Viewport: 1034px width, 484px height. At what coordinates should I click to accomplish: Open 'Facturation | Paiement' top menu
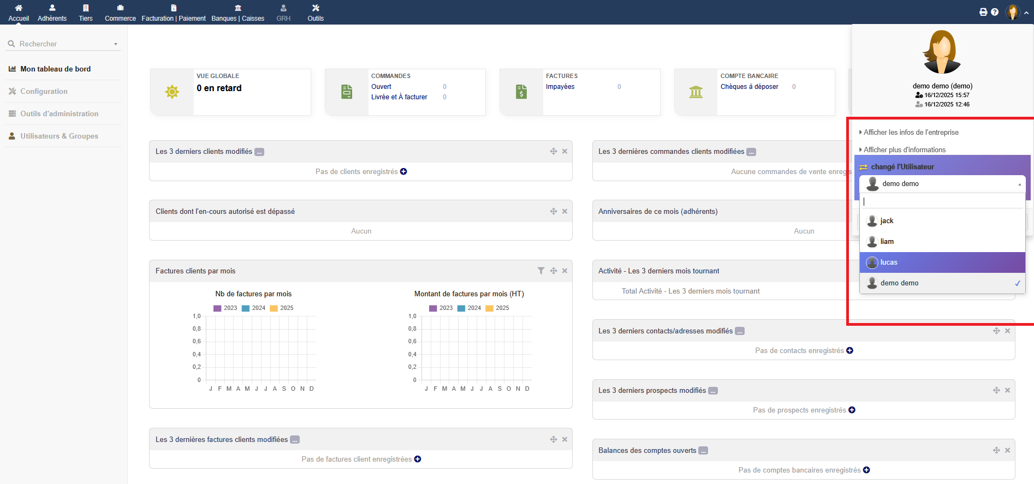pyautogui.click(x=174, y=13)
